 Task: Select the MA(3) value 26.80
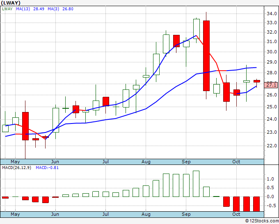click(68, 9)
